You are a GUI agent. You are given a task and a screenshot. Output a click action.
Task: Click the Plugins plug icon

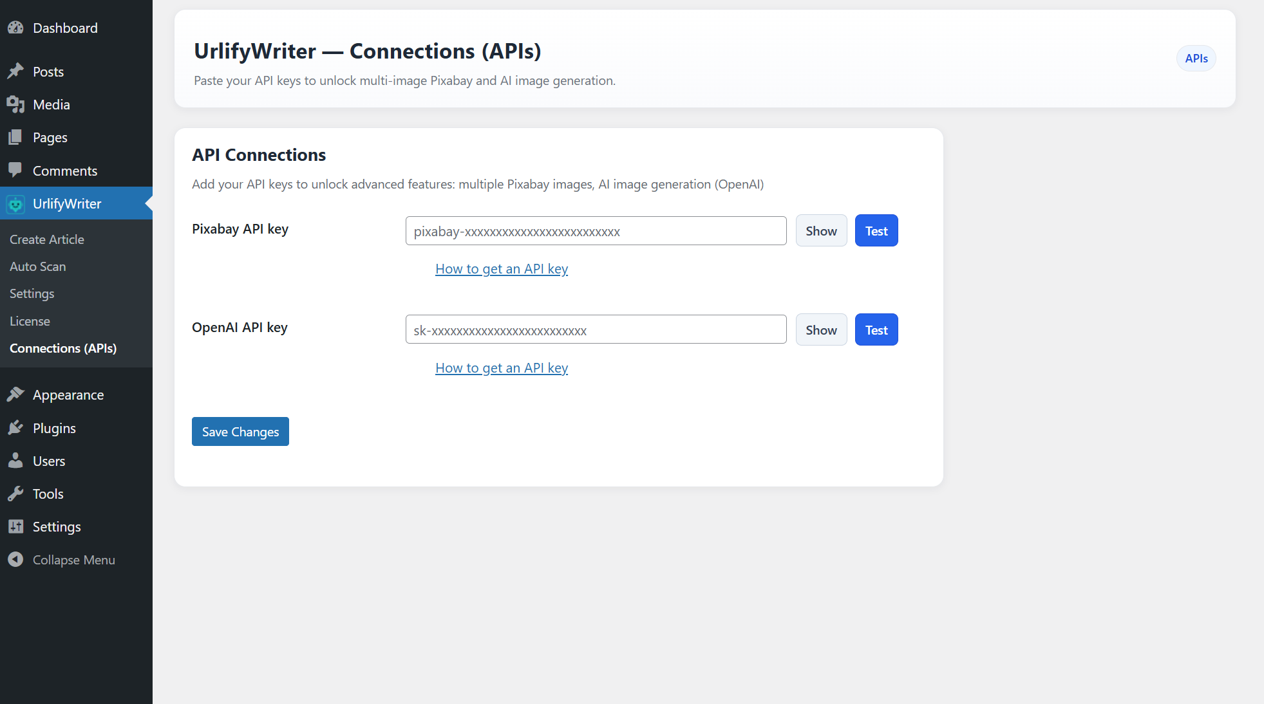[x=15, y=428]
